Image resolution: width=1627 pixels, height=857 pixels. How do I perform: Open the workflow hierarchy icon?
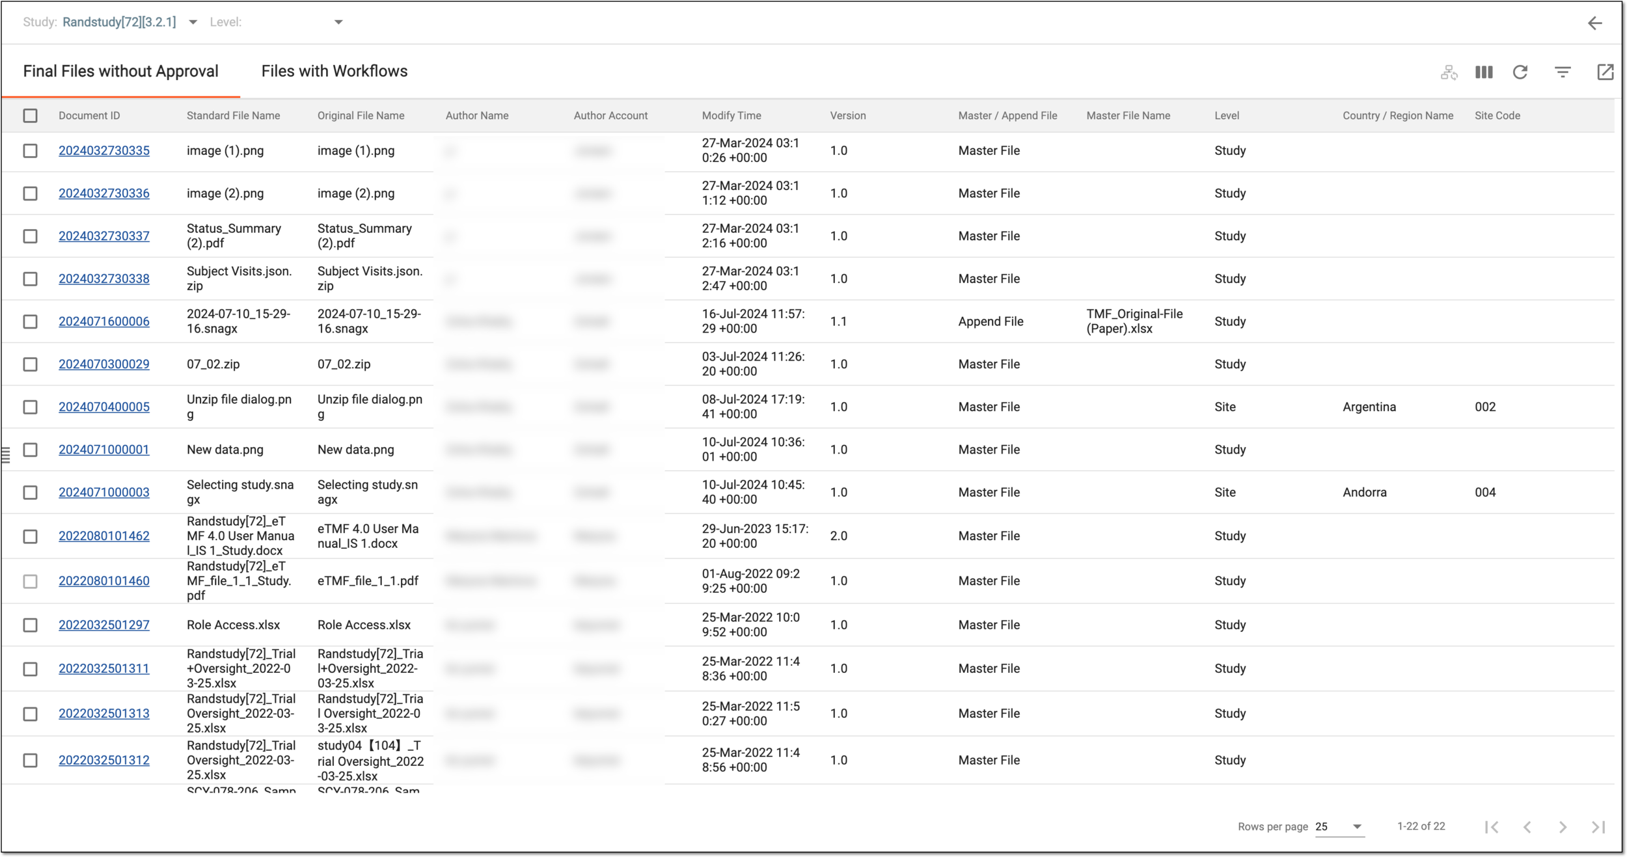1449,72
